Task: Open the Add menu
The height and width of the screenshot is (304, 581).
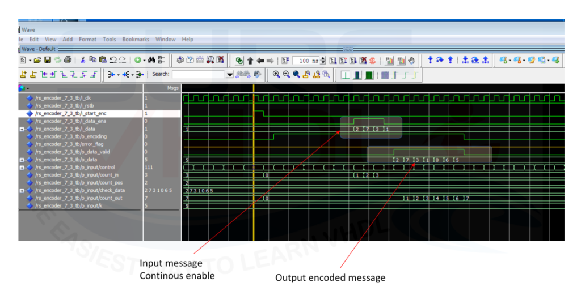Action: 68,39
